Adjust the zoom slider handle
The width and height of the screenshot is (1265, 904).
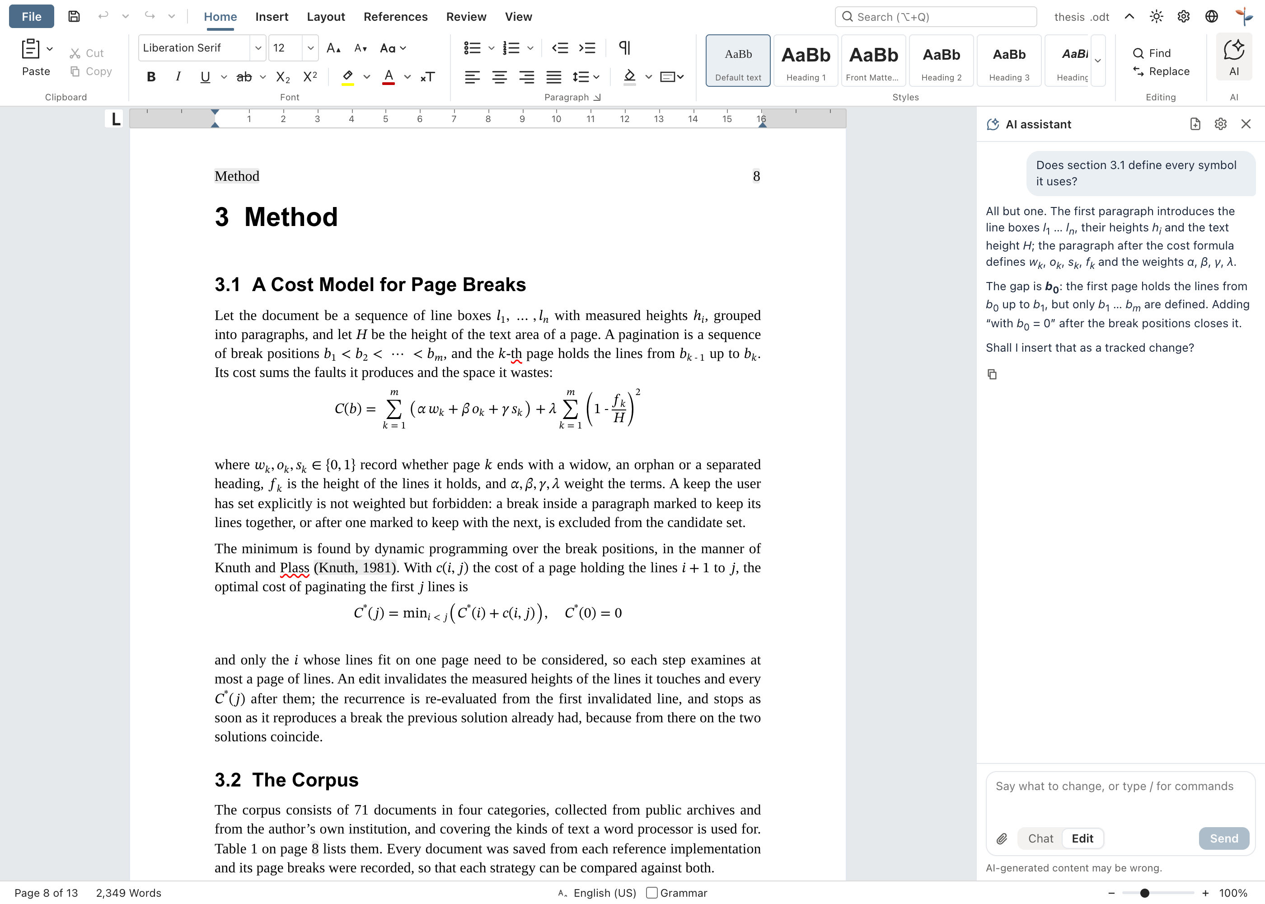coord(1144,893)
